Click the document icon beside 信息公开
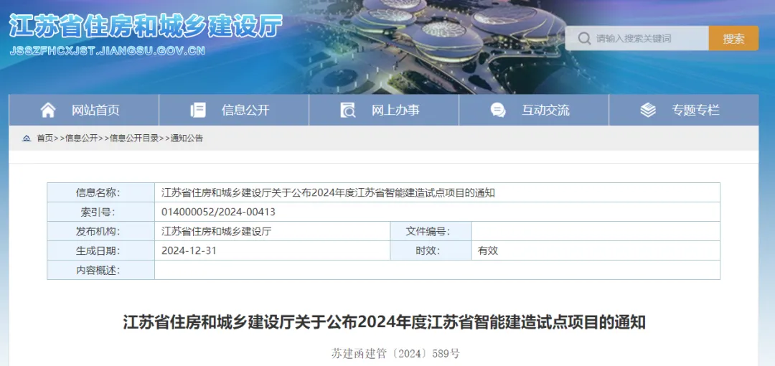775x366 pixels. (198, 110)
